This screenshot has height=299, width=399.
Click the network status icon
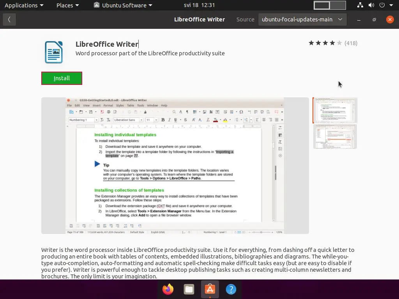coord(360,5)
